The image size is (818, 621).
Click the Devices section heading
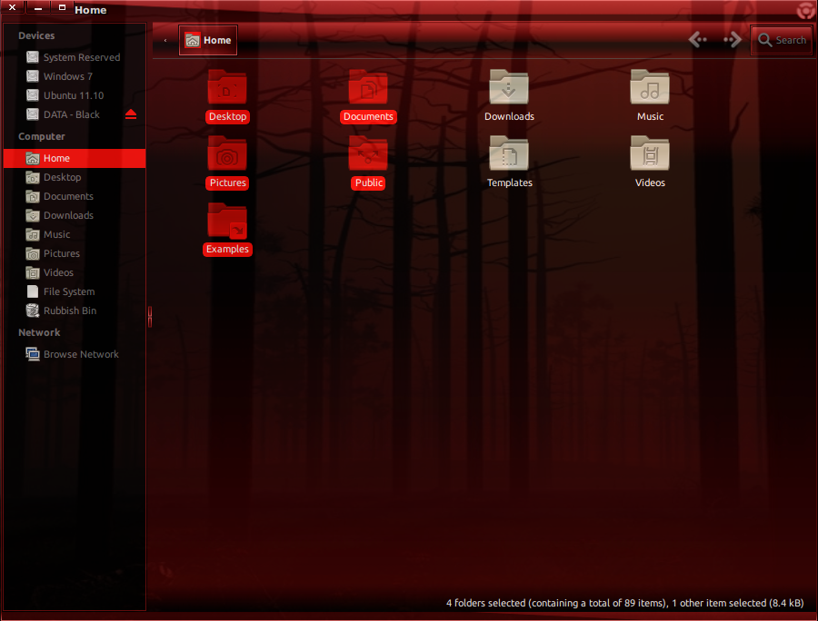(36, 36)
